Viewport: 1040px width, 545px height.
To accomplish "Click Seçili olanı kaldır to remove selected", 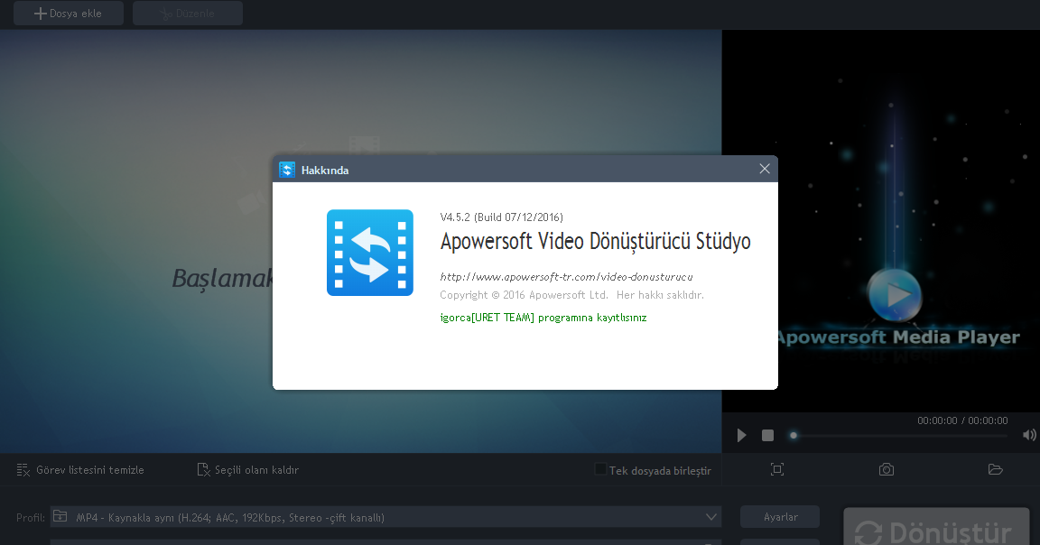I will point(247,470).
